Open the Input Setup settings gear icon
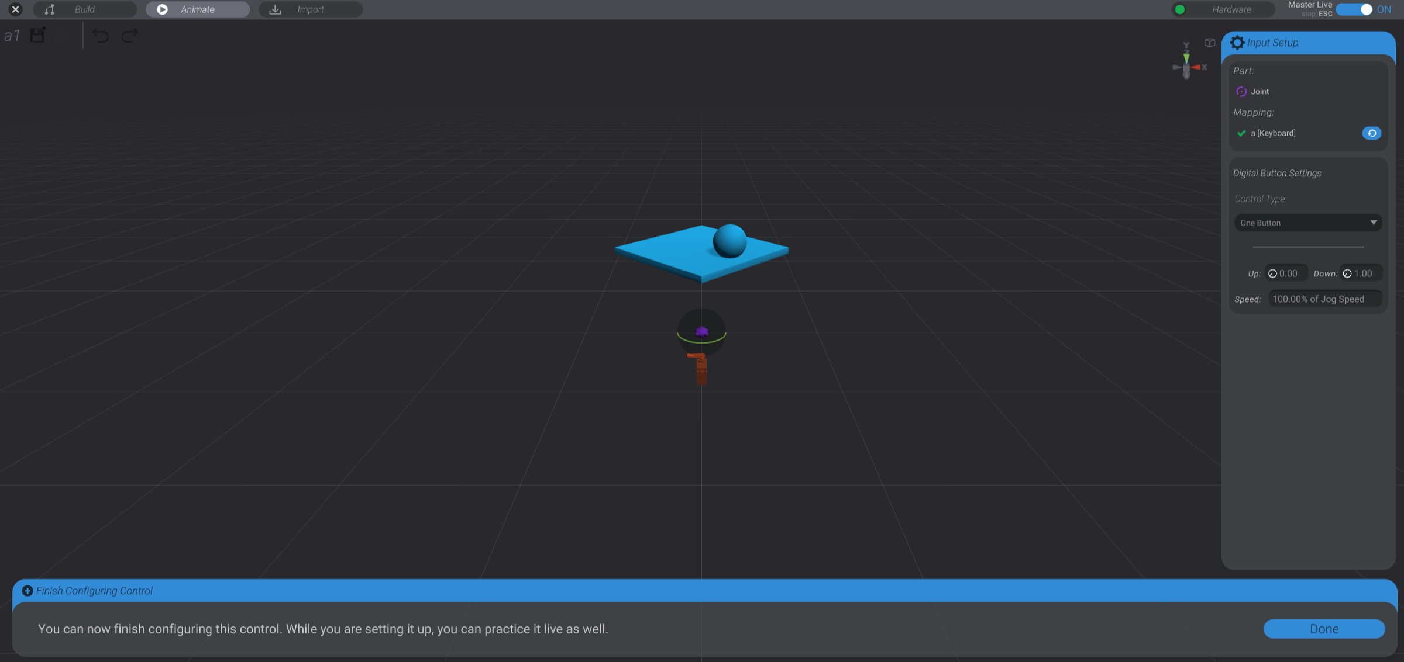The height and width of the screenshot is (662, 1404). [1238, 42]
